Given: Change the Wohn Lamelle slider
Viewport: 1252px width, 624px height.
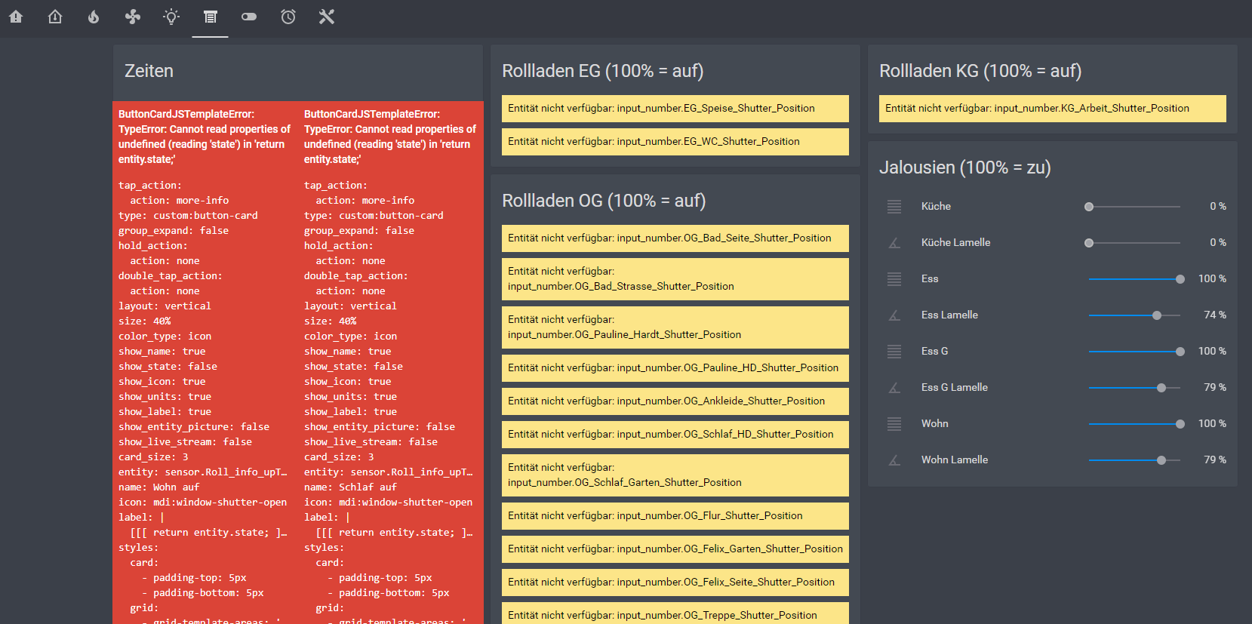Looking at the screenshot, I should (x=1134, y=460).
